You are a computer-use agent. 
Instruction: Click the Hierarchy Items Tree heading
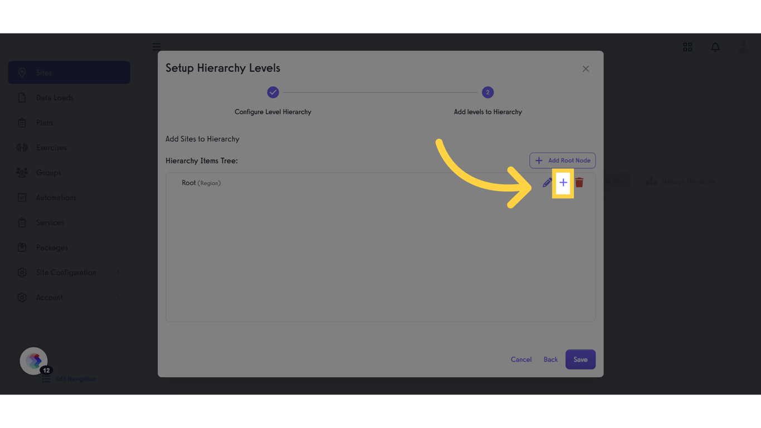[202, 161]
